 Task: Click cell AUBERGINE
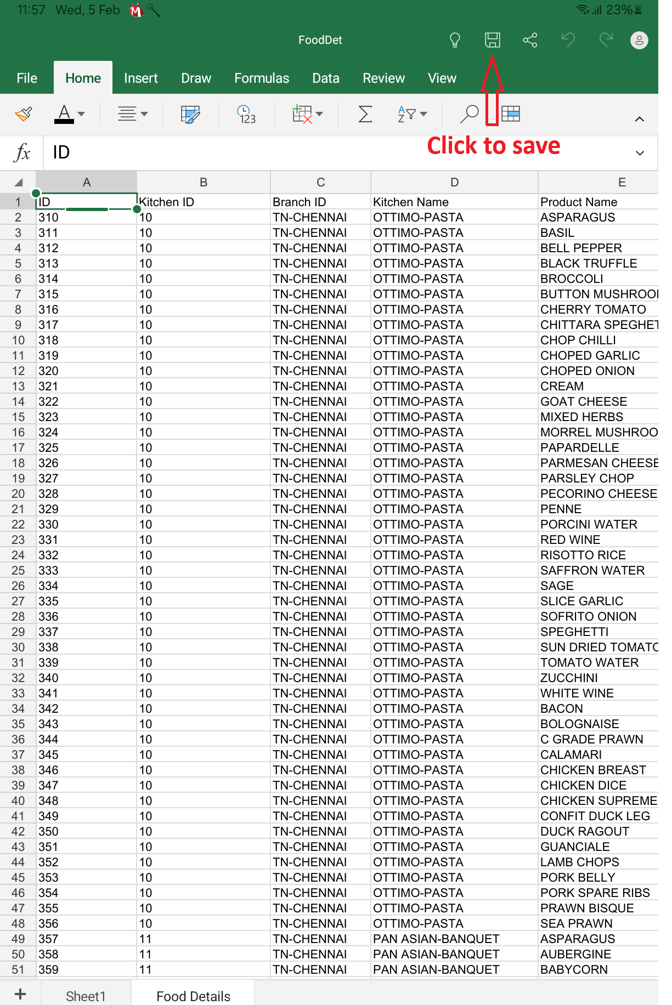(x=598, y=954)
